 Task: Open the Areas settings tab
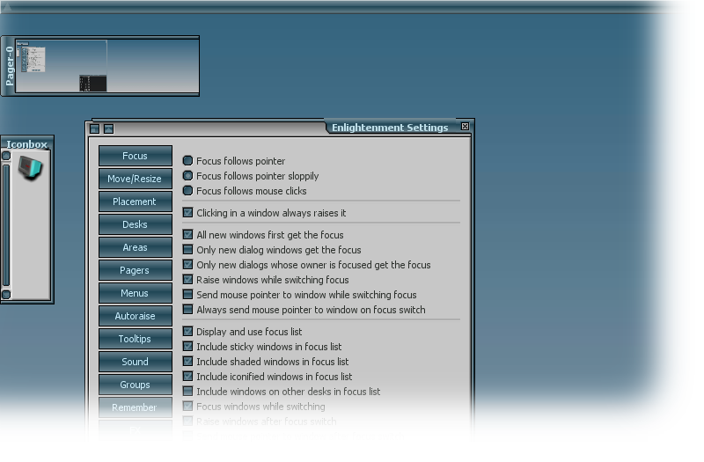[136, 247]
